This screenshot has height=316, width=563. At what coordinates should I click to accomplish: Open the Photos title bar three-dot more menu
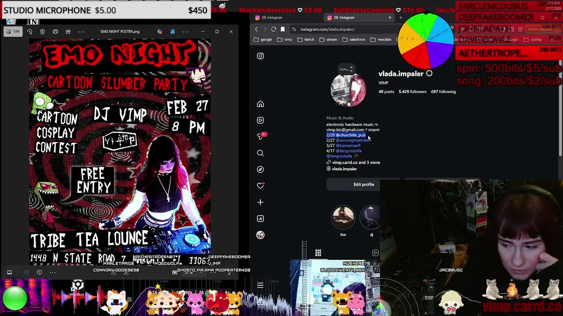186,32
